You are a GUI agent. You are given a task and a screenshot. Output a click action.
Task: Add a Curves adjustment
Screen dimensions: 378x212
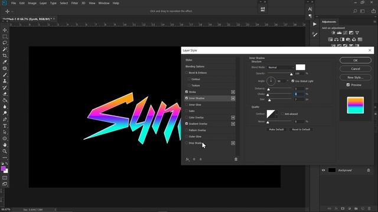345,33
